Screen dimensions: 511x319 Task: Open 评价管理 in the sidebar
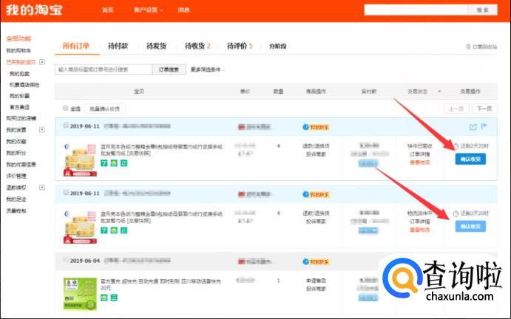tap(16, 176)
